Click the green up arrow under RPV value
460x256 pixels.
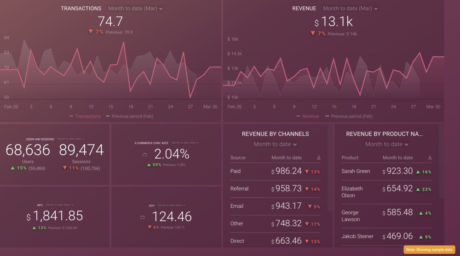pos(34,228)
